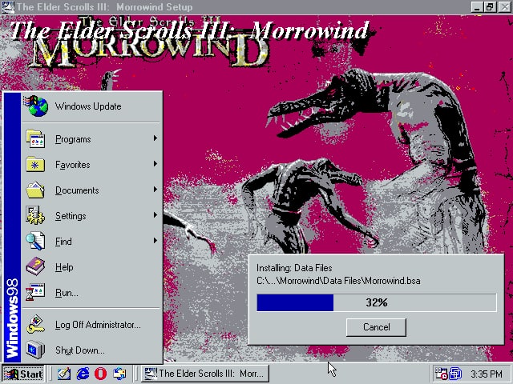Minimize the Morrowind Setup window
This screenshot has height=384, width=513.
[x=478, y=7]
